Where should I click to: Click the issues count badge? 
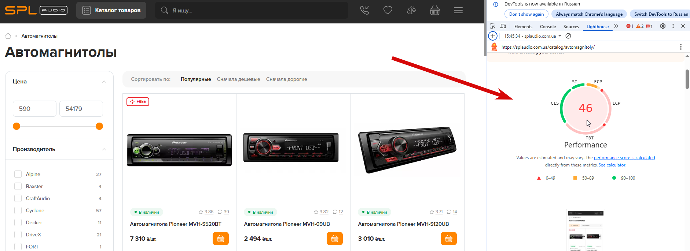[649, 26]
